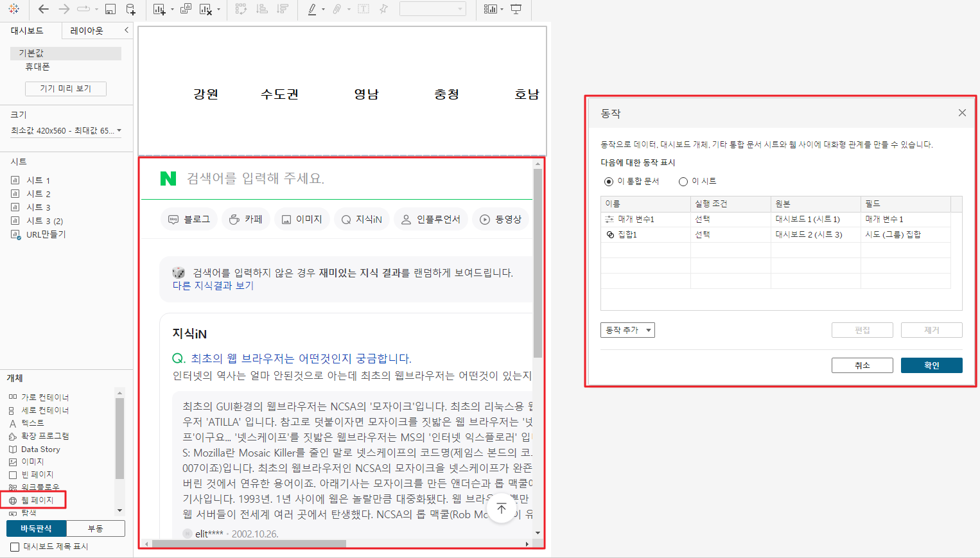The width and height of the screenshot is (980, 558).
Task: Click the 다른 지식결과 보기 link
Action: [213, 286]
